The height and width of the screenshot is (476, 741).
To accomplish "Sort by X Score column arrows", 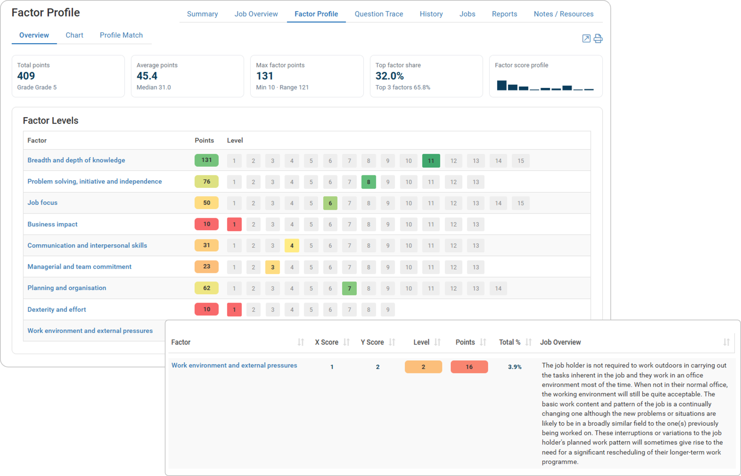I will [346, 342].
